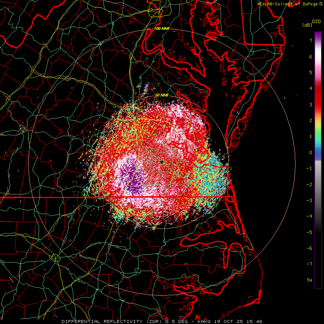Click the "2" value on the ZDR scale

(311, 121)
